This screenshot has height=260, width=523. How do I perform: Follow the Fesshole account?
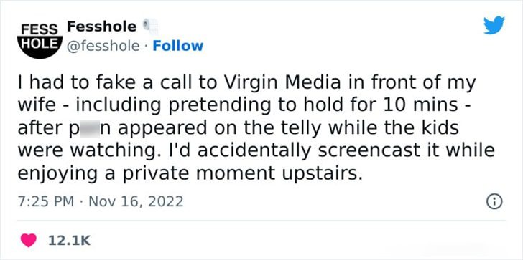click(x=177, y=46)
